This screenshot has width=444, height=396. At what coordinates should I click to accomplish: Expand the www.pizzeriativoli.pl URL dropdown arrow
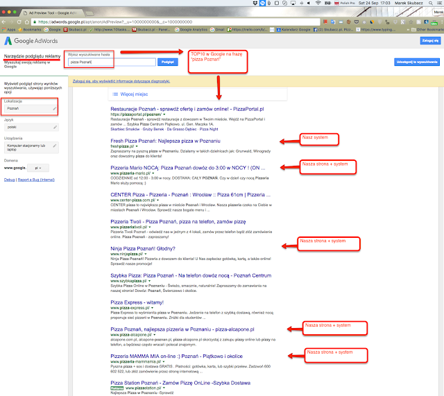pos(150,227)
